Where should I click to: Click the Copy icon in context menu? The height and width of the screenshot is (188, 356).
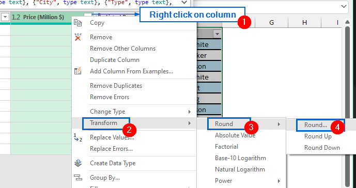point(78,23)
